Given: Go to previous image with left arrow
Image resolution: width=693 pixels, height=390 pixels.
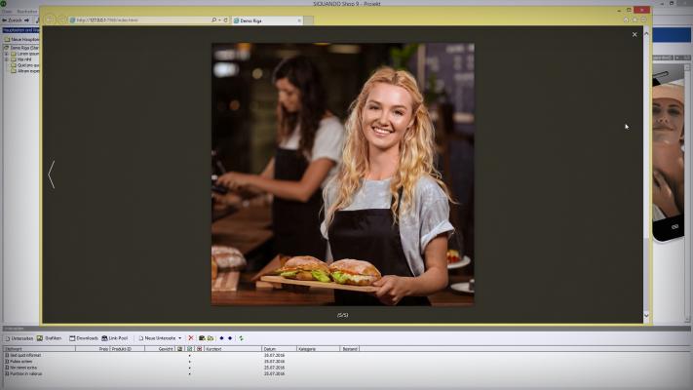Looking at the screenshot, I should tap(51, 175).
